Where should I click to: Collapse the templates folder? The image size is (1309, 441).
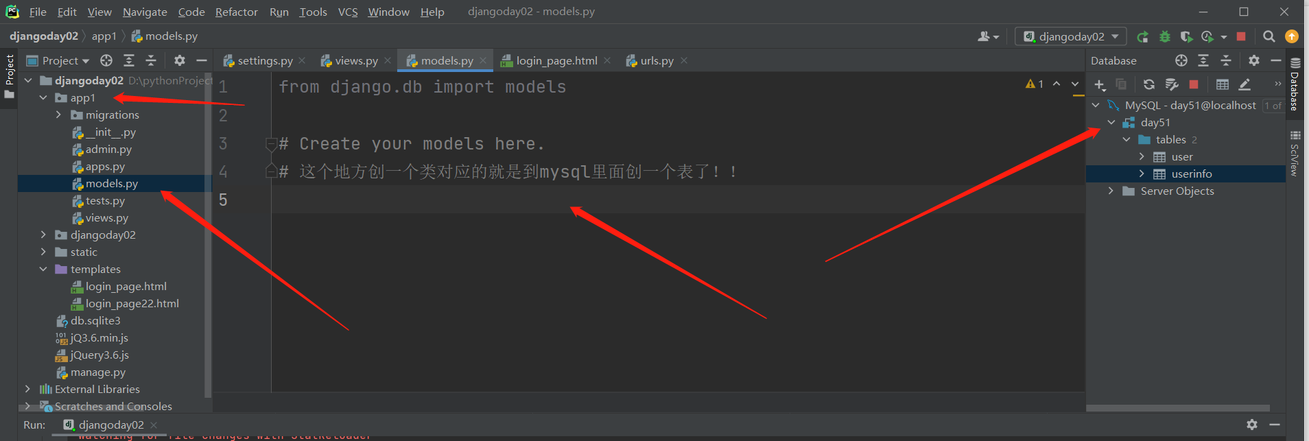coord(43,270)
